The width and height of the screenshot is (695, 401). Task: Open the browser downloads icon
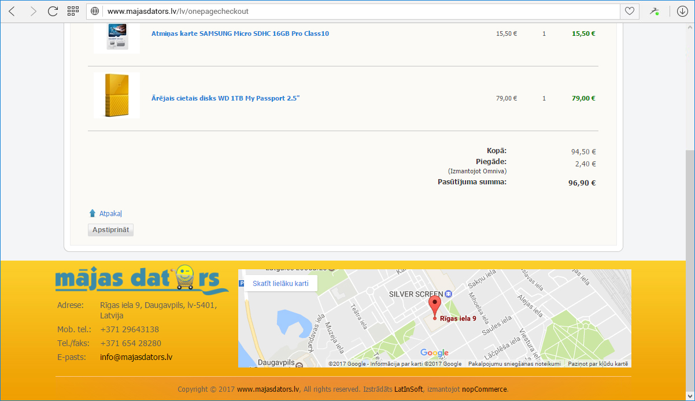[682, 11]
